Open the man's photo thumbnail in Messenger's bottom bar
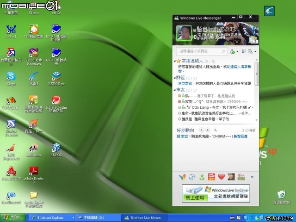The height and width of the screenshot is (222, 296). point(231,177)
